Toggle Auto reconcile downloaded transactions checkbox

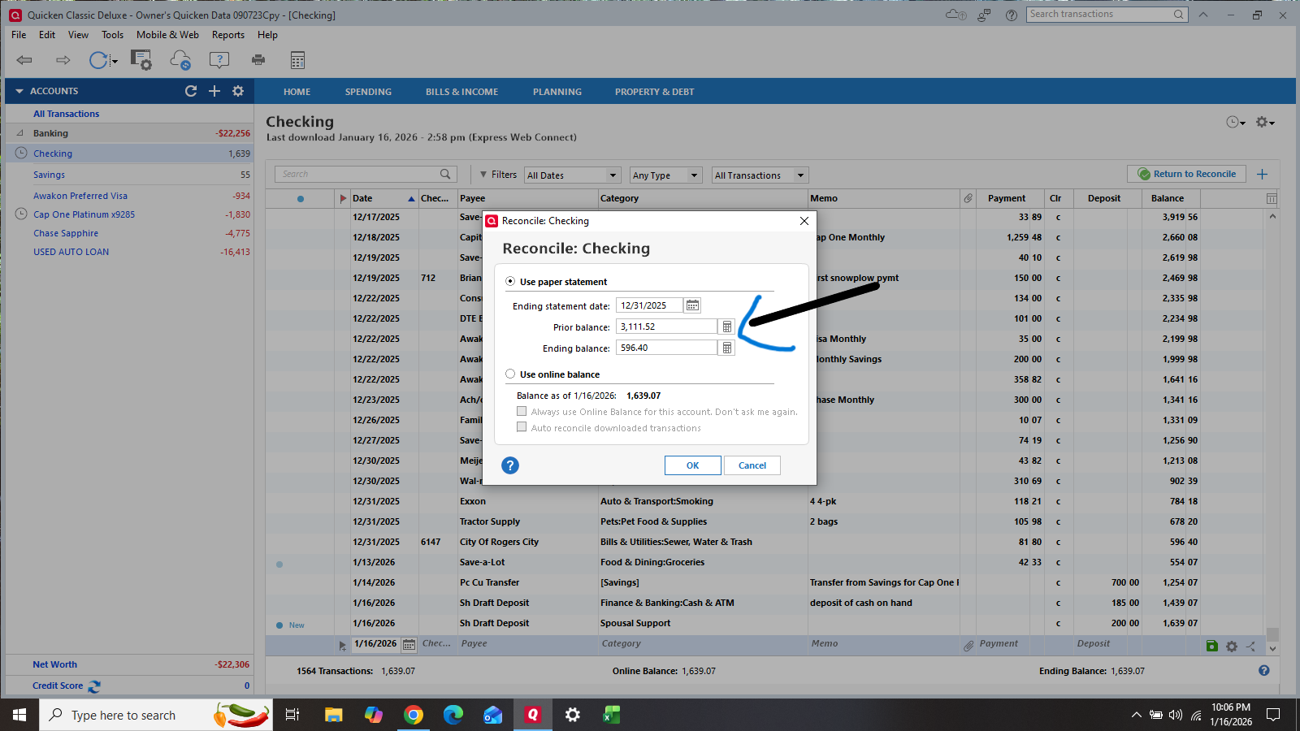click(522, 427)
